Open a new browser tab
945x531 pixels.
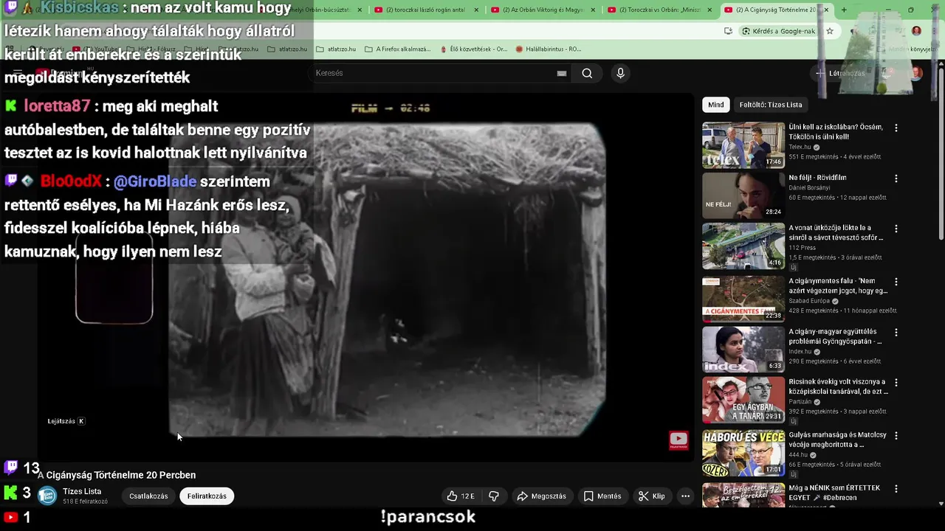pos(844,10)
